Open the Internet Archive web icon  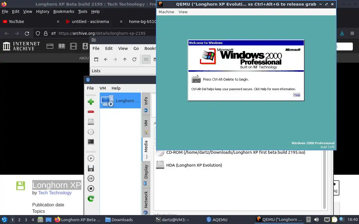pyautogui.click(x=50, y=46)
